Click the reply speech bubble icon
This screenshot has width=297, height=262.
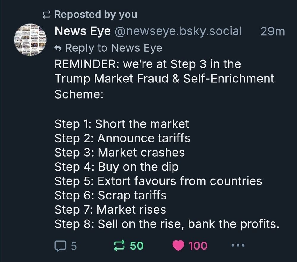pos(61,246)
